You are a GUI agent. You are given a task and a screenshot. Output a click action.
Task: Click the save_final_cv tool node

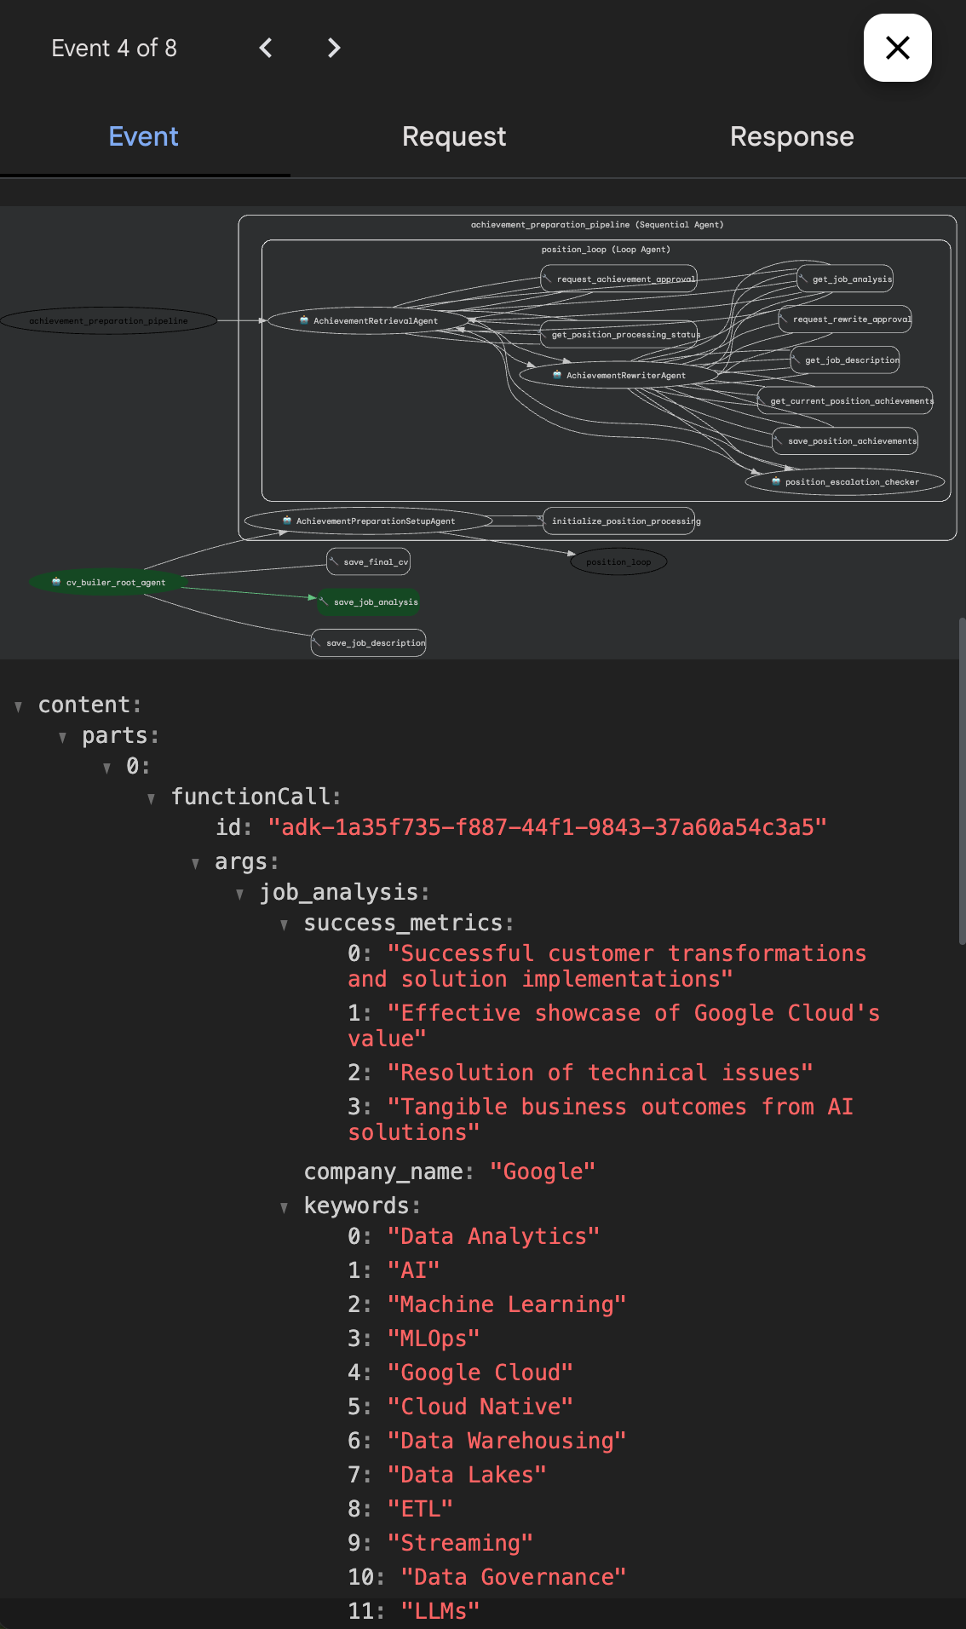coord(369,562)
